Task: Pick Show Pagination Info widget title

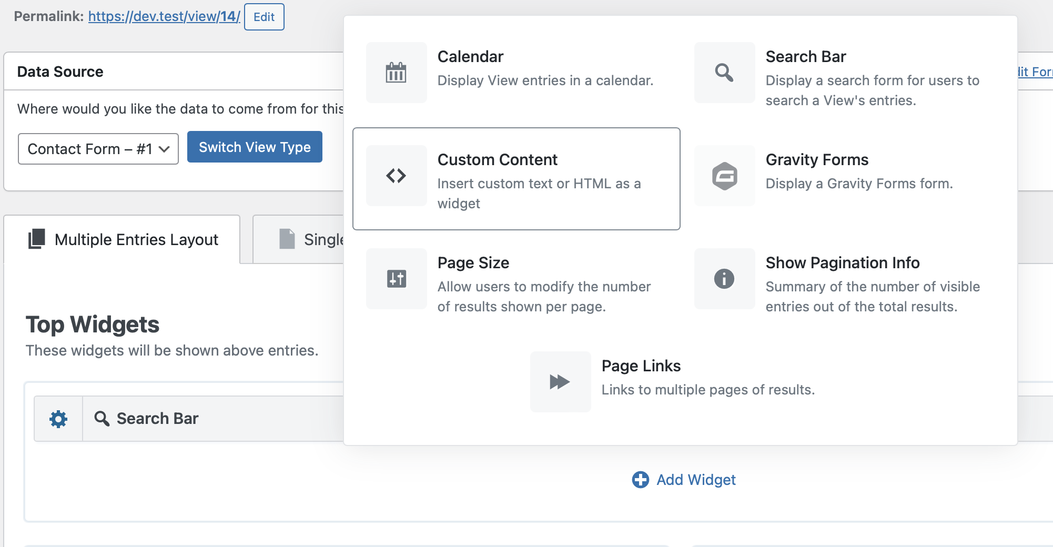Action: coord(842,263)
